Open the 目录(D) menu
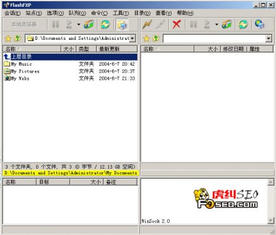 coord(142,13)
